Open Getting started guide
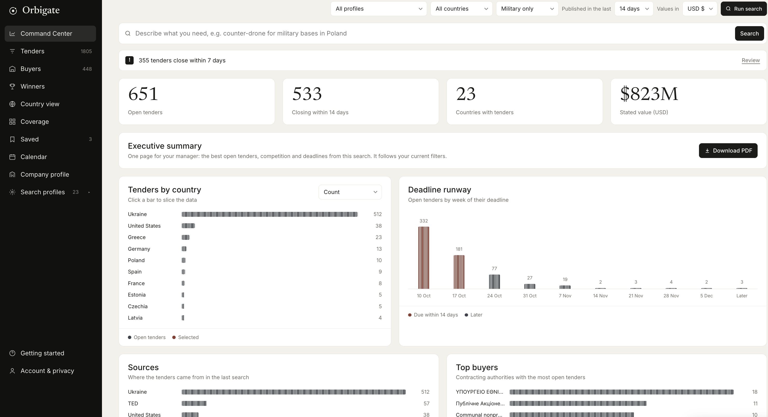Viewport: 768px width, 417px height. (50, 353)
